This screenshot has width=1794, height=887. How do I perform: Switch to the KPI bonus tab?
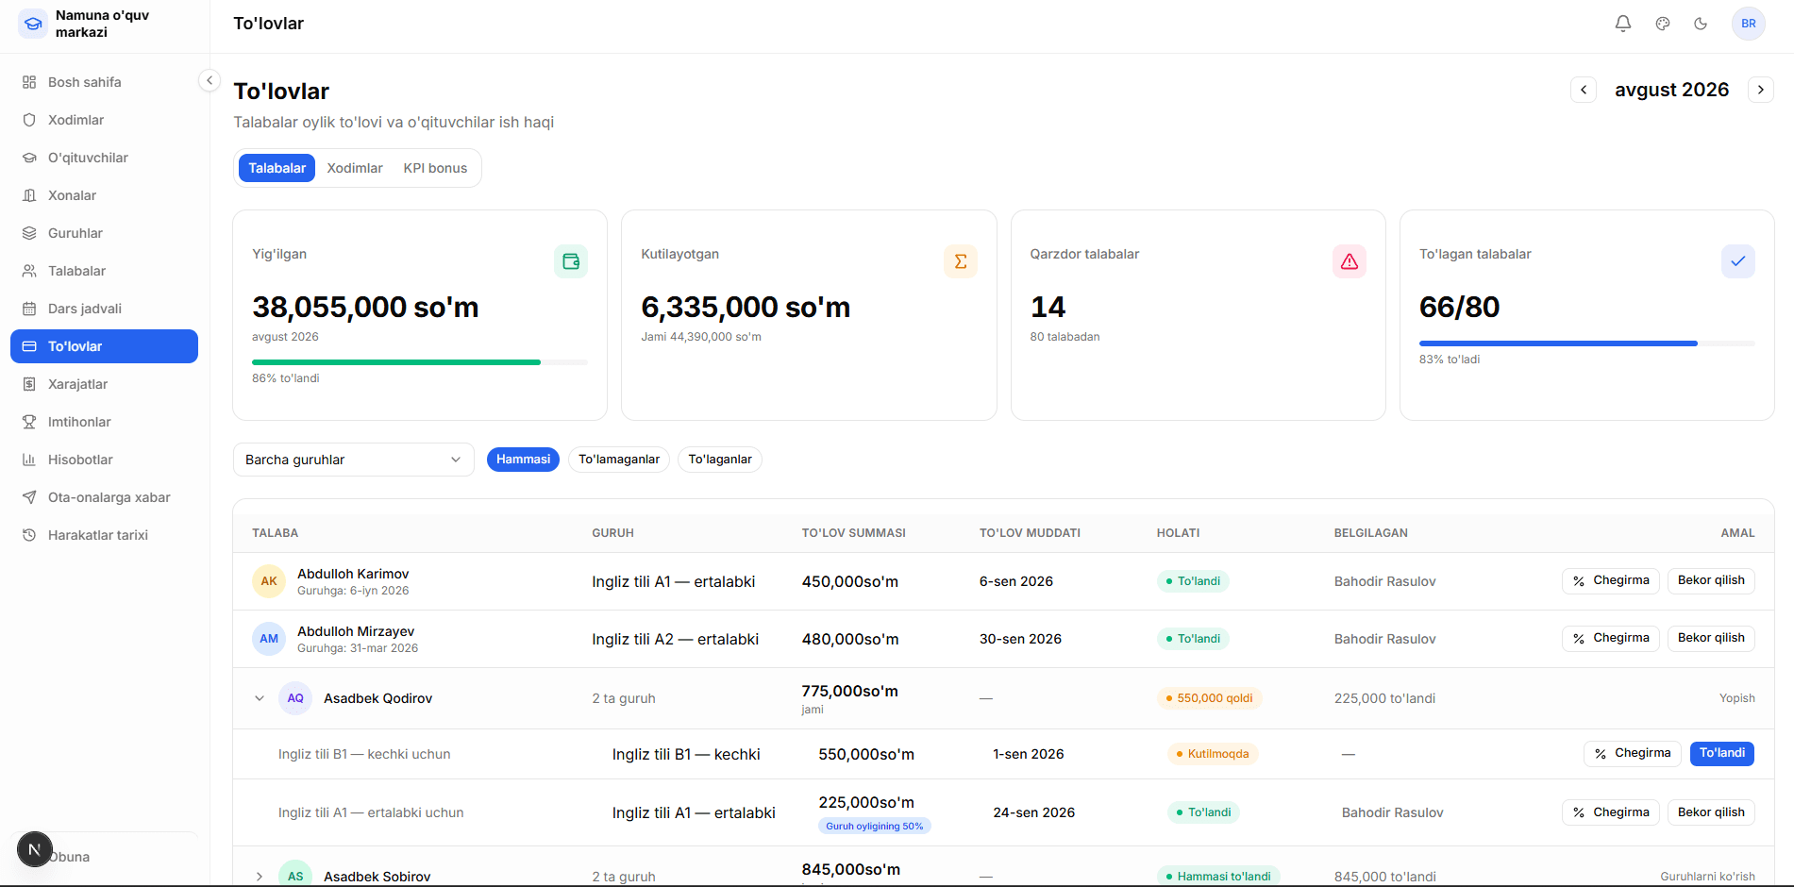click(x=435, y=168)
